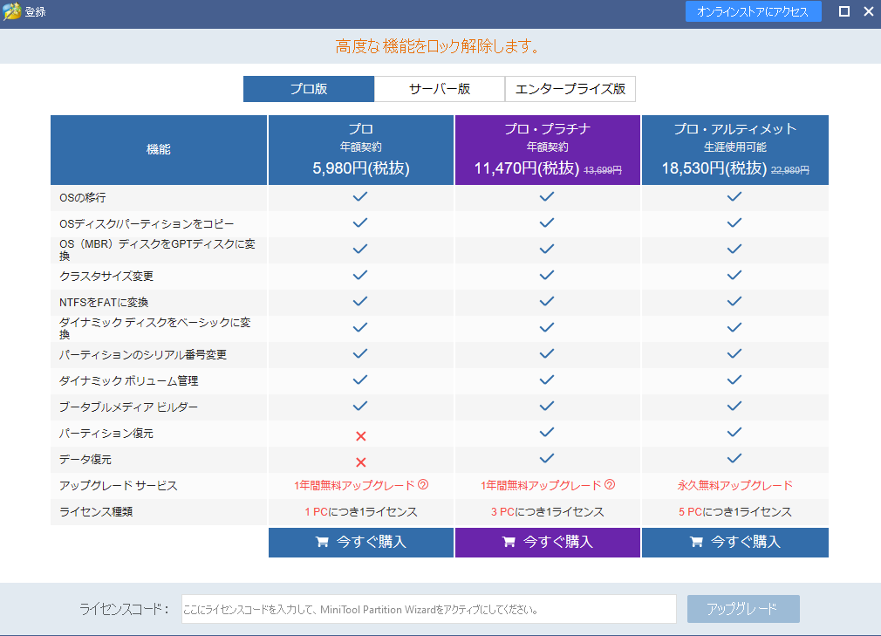Click the NTFSをFATに変換 checkmark in プロ・プラチナ column
The height and width of the screenshot is (636, 881).
[547, 301]
